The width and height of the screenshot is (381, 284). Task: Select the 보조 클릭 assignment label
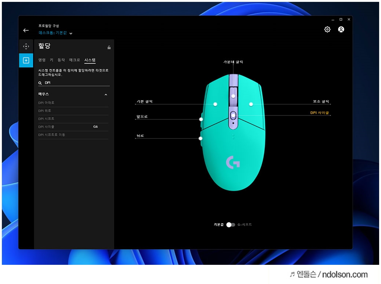(321, 101)
